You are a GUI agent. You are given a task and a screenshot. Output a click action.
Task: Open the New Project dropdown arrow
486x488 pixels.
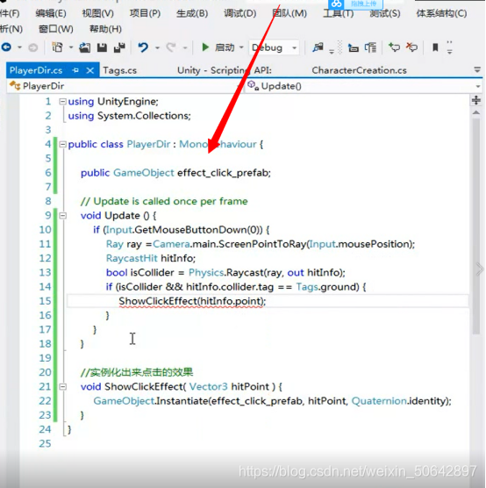(x=71, y=47)
